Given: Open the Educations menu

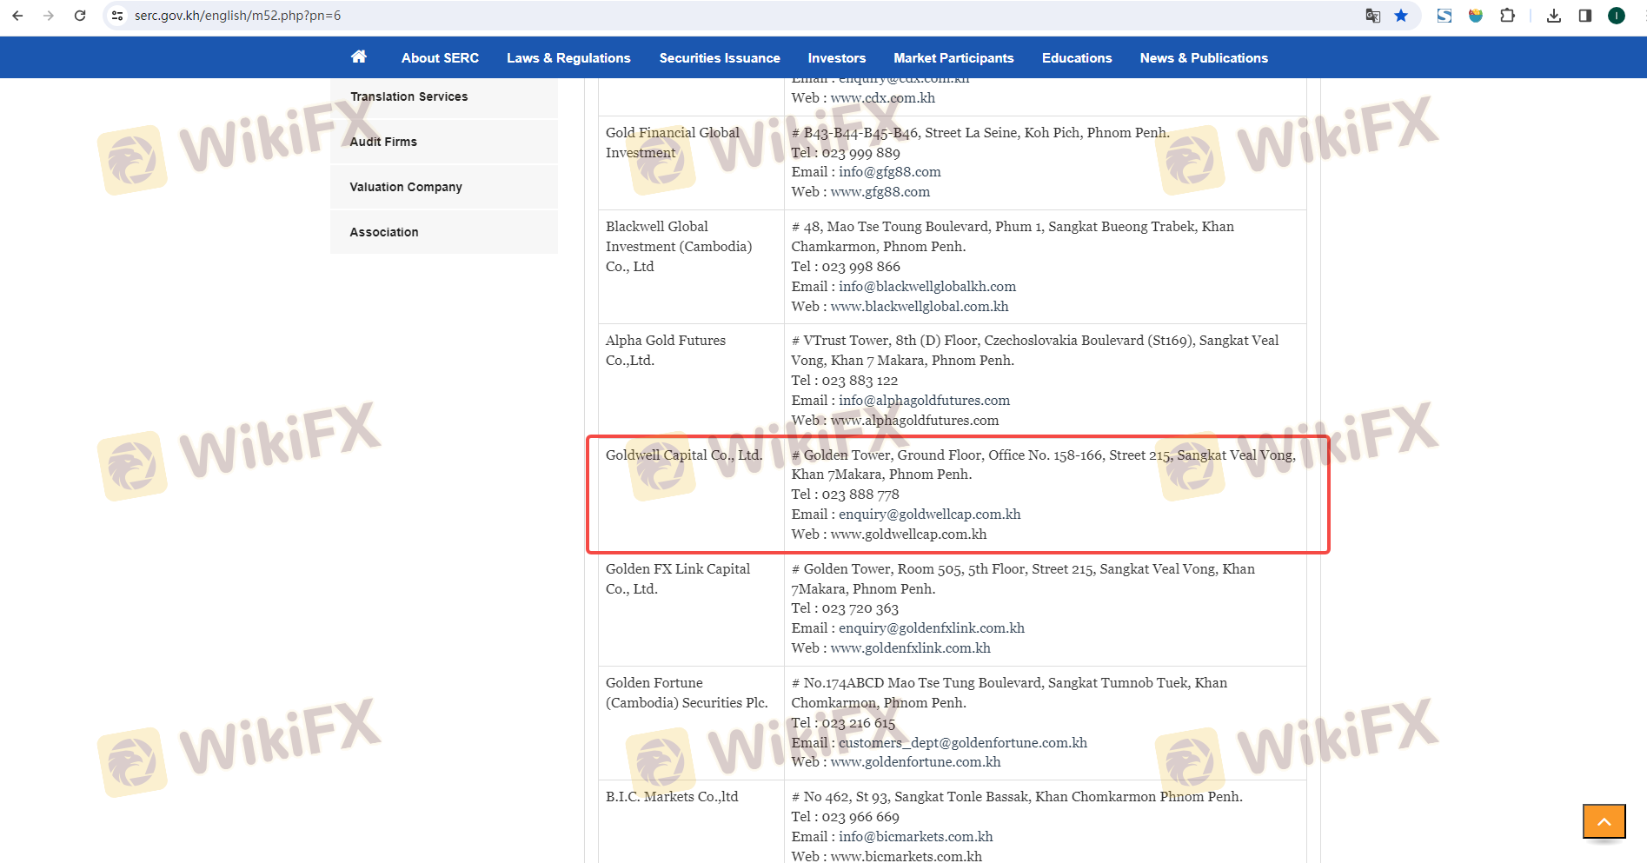Looking at the screenshot, I should (1077, 58).
